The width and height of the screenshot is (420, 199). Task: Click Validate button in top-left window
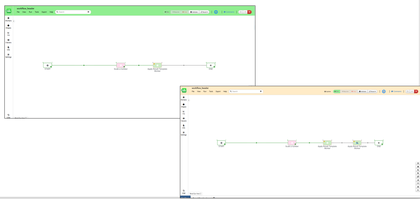194,12
